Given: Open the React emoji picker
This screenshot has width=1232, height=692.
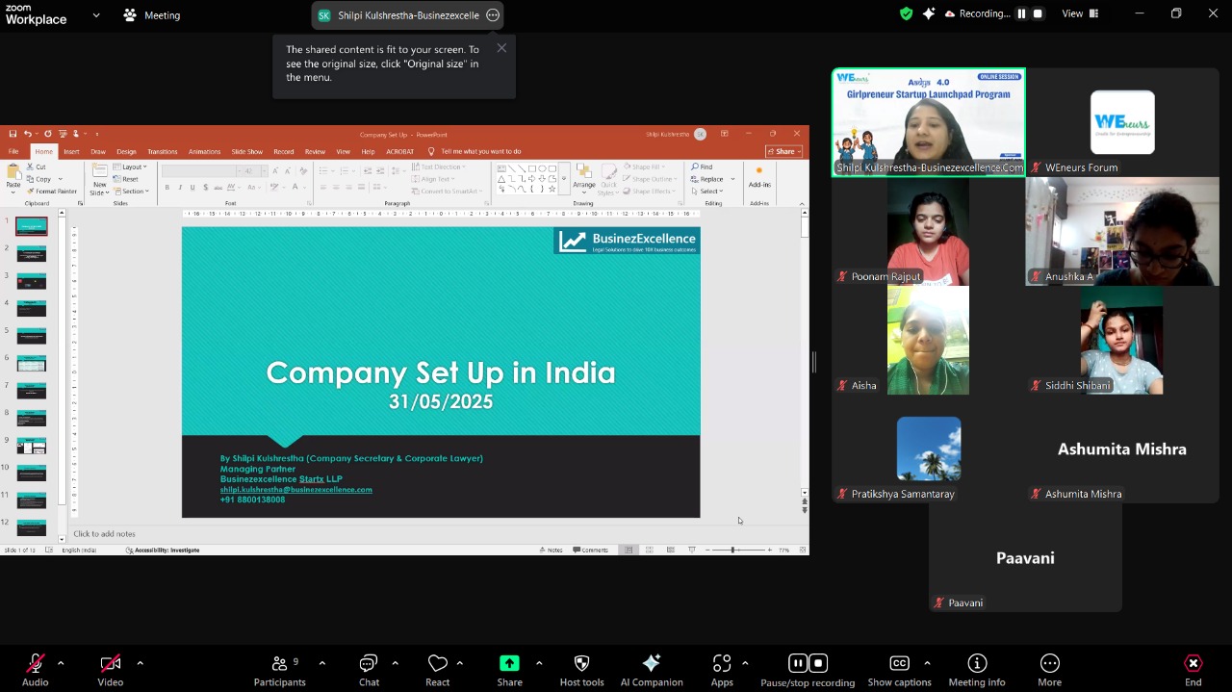Looking at the screenshot, I should pos(438,670).
